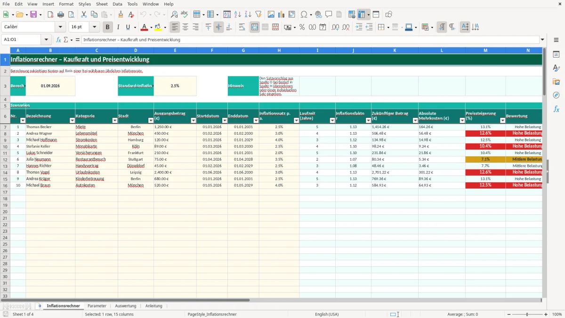Open filter dropdown for Bezeichnung column

click(x=72, y=121)
